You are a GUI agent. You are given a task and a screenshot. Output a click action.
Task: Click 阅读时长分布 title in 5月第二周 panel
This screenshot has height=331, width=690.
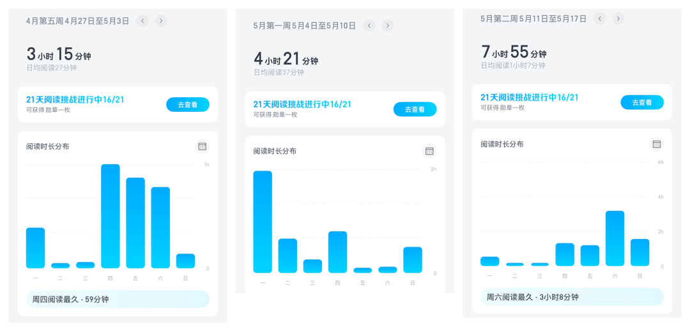[502, 144]
